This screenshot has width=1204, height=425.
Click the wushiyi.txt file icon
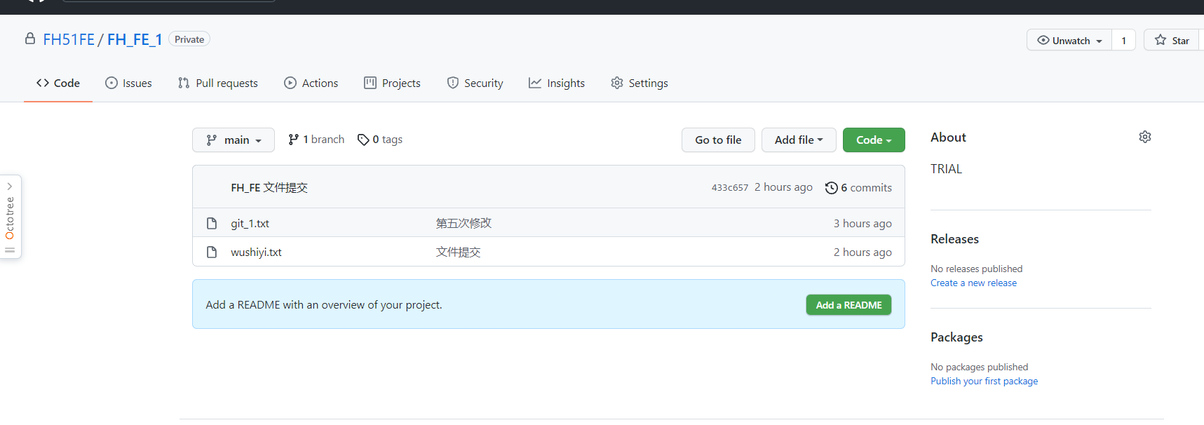pos(212,252)
